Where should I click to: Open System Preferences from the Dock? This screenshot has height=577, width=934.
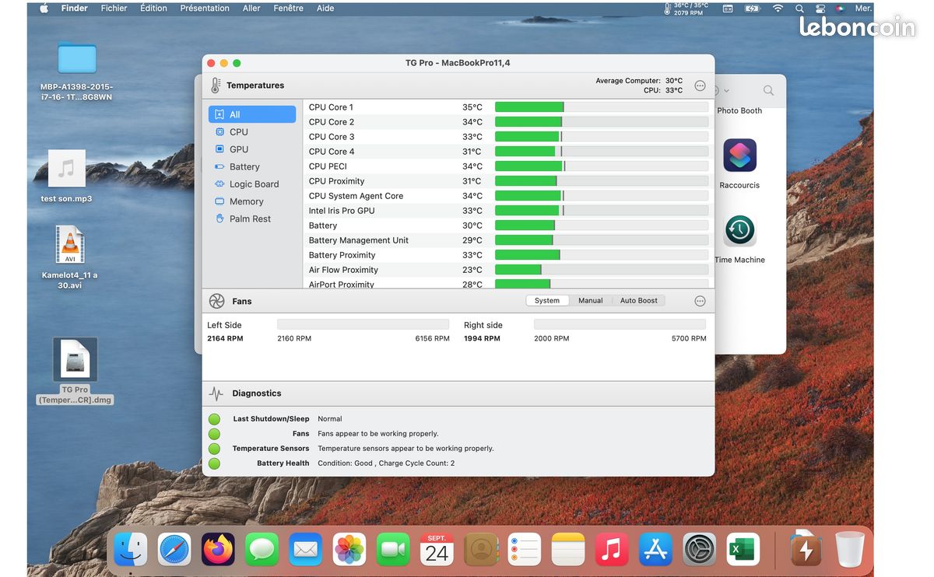pyautogui.click(x=700, y=550)
